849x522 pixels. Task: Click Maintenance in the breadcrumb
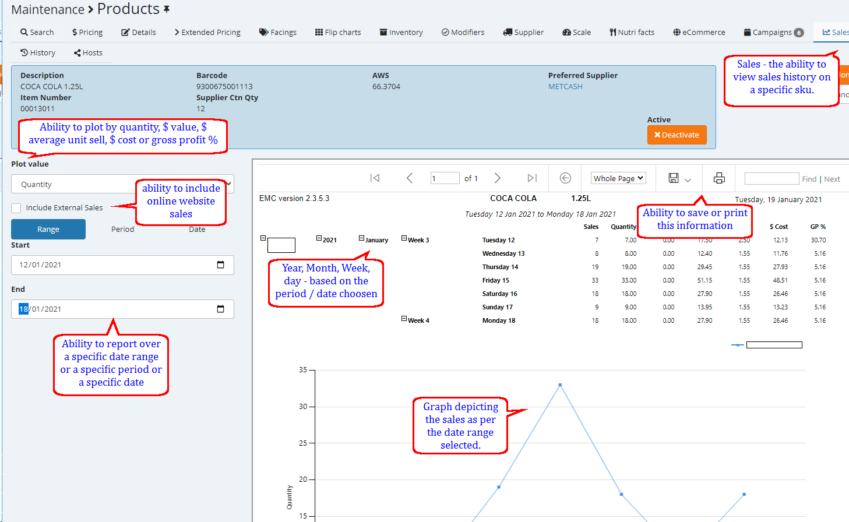tap(48, 9)
